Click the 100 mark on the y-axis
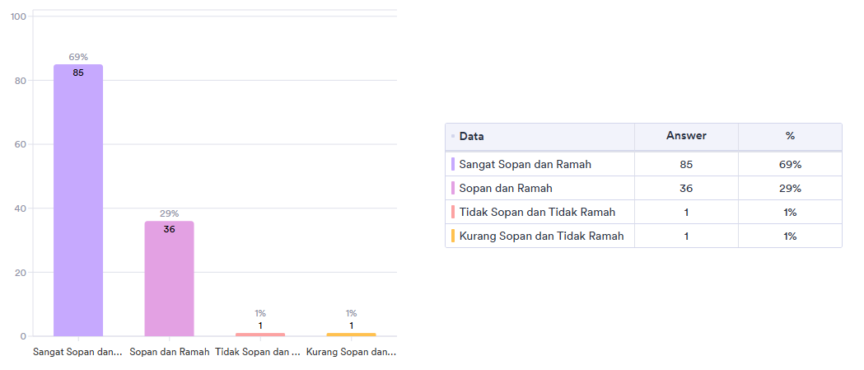The height and width of the screenshot is (370, 864). tap(18, 16)
